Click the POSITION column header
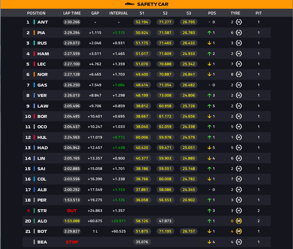The width and height of the screenshot is (293, 249). (36, 13)
